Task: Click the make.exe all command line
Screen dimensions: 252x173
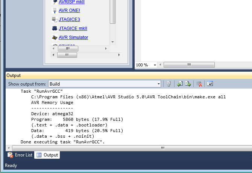Action: [x=128, y=97]
